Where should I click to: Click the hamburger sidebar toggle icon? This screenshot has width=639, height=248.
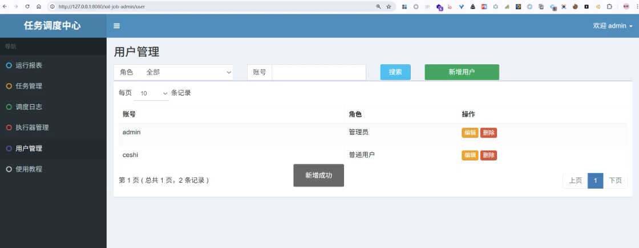pyautogui.click(x=116, y=26)
